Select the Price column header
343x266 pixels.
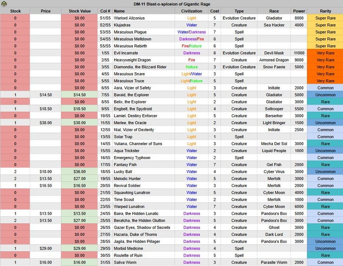tap(46, 11)
